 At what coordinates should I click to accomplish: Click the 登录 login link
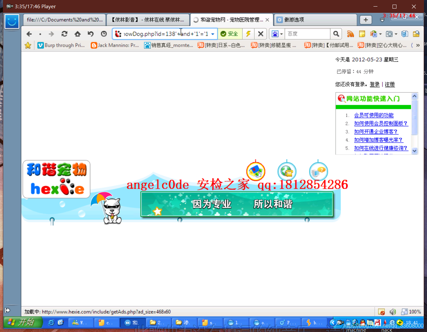pyautogui.click(x=374, y=84)
